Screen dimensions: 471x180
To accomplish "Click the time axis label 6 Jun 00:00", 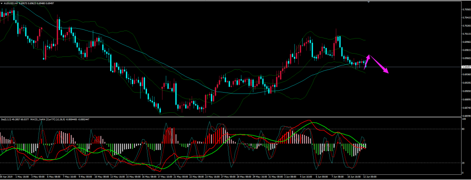I will click(322, 177).
